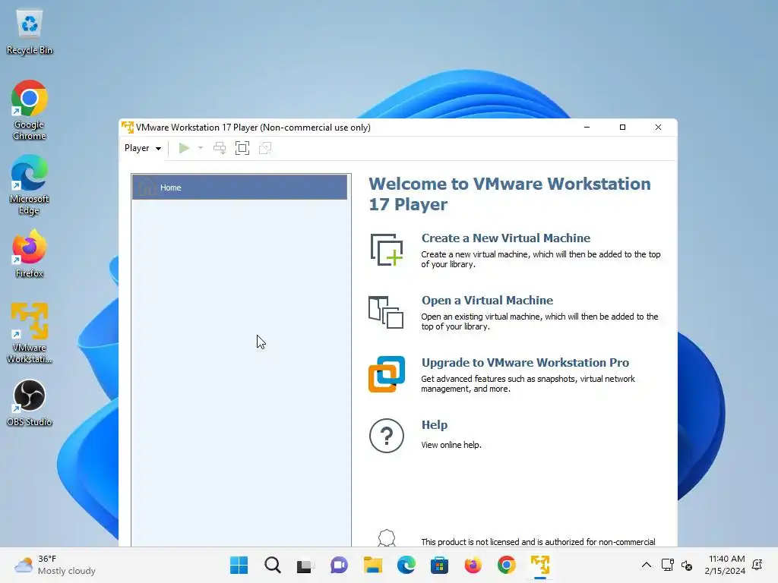Click the Workstation Pro upgrade icon
Viewport: 778px width, 583px height.
point(387,374)
